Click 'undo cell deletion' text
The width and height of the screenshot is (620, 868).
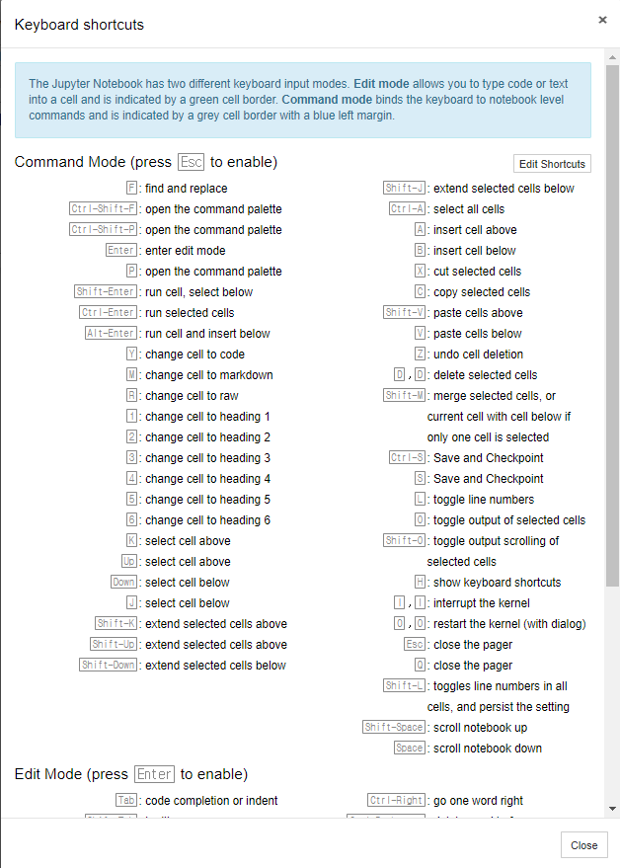tap(478, 355)
